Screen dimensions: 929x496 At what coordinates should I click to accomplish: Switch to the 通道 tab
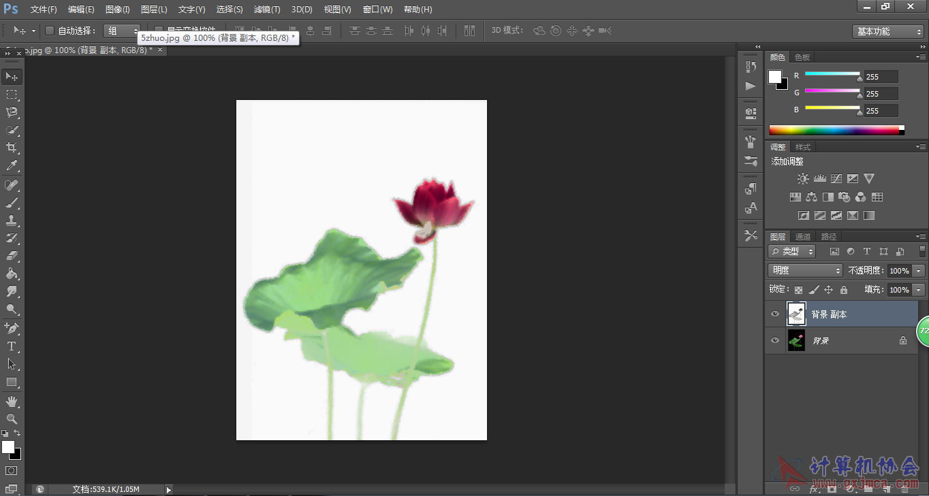coord(803,237)
